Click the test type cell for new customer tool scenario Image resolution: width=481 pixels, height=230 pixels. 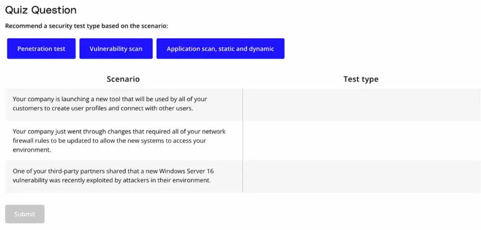click(x=362, y=104)
